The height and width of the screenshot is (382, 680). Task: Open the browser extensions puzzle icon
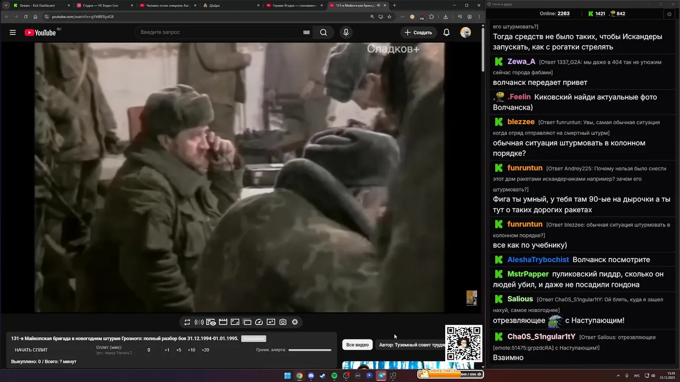[431, 16]
